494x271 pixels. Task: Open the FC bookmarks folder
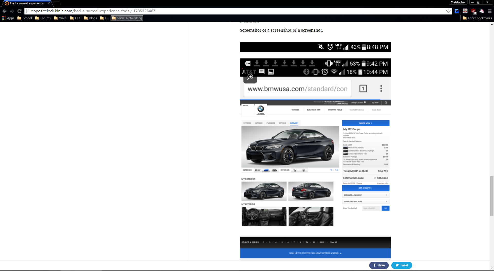click(104, 18)
